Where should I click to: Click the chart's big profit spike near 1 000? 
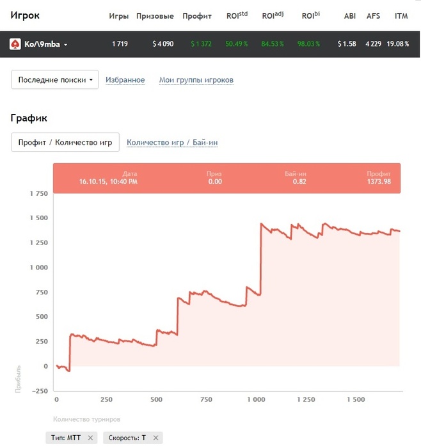tap(261, 259)
